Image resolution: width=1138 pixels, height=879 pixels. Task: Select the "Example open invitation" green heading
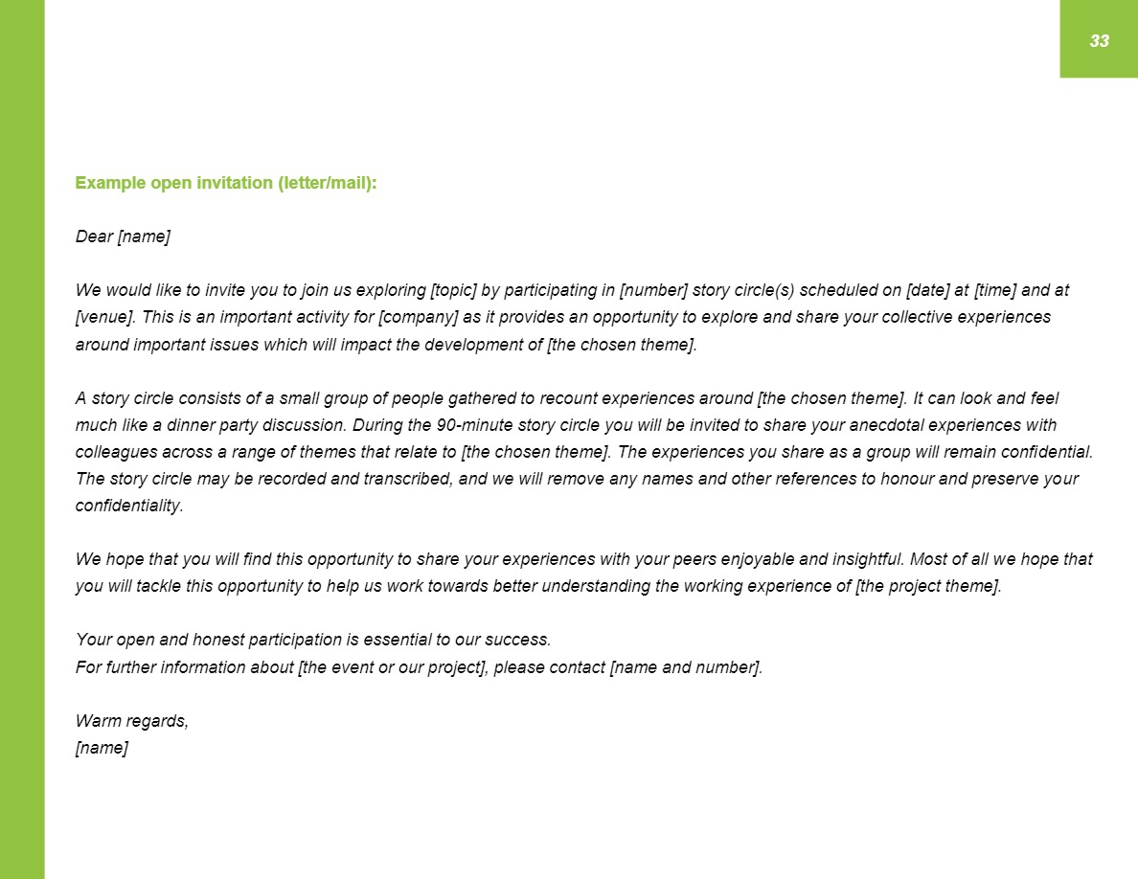pos(226,183)
